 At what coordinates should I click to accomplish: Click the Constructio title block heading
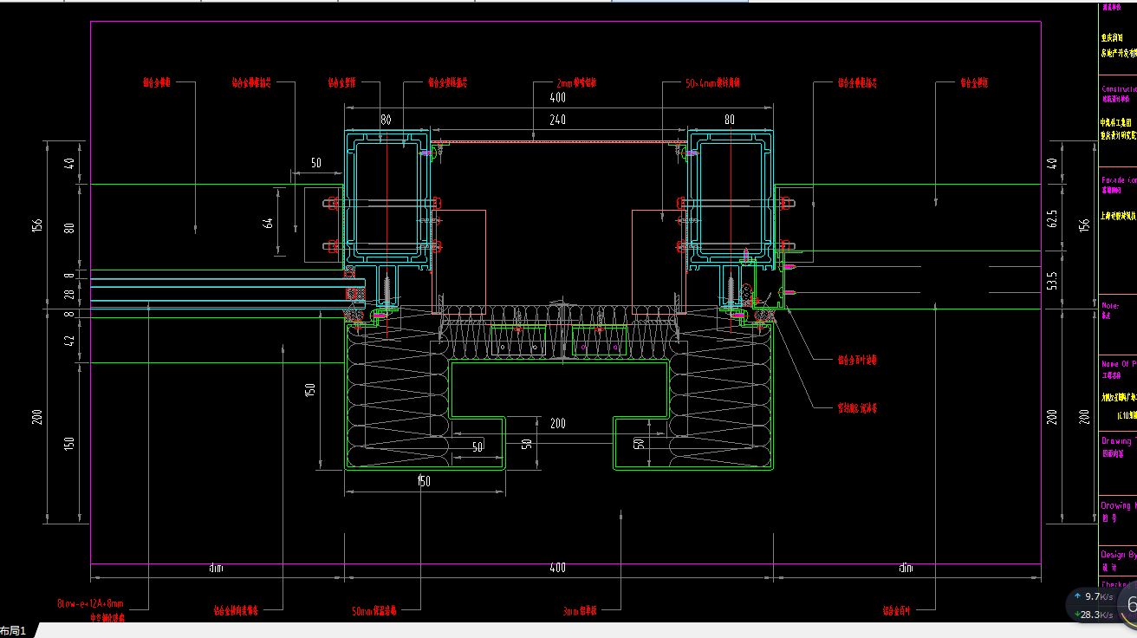coord(1118,88)
